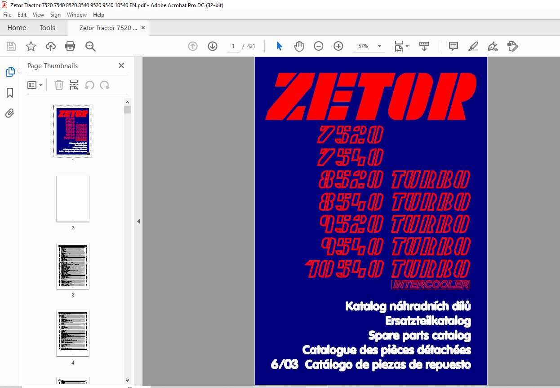Screen dimensions: 560x388
Task: Collapse the navigation pane arrow
Action: click(x=138, y=221)
